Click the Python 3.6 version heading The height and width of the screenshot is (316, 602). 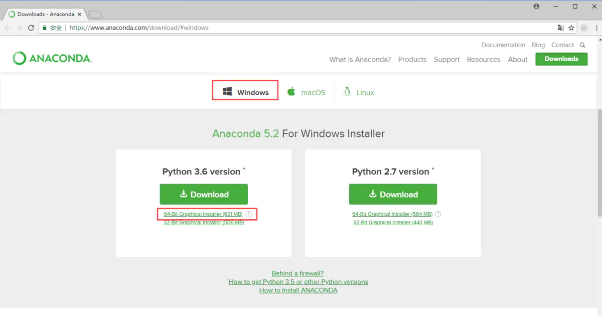(201, 172)
